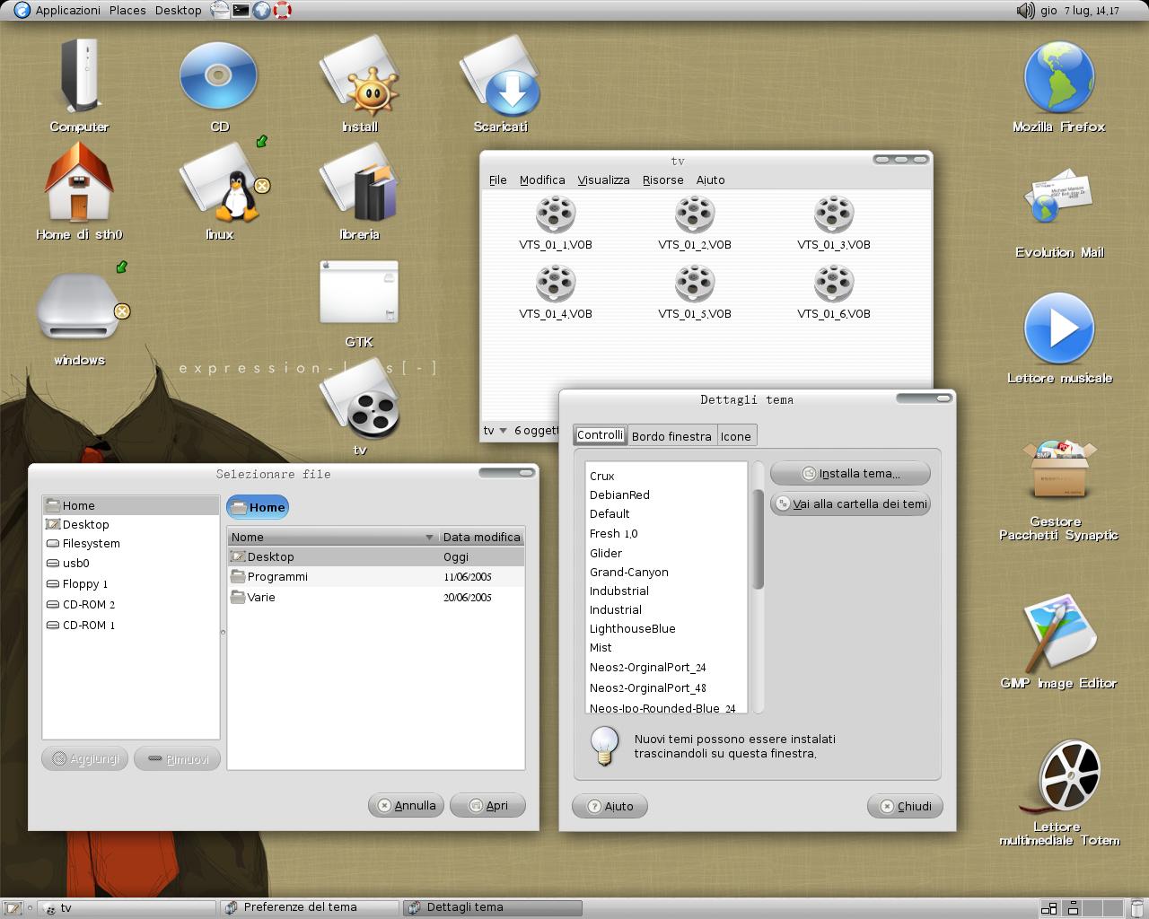This screenshot has width=1149, height=919.
Task: Select usb0 in places sidebar
Action: pyautogui.click(x=130, y=563)
